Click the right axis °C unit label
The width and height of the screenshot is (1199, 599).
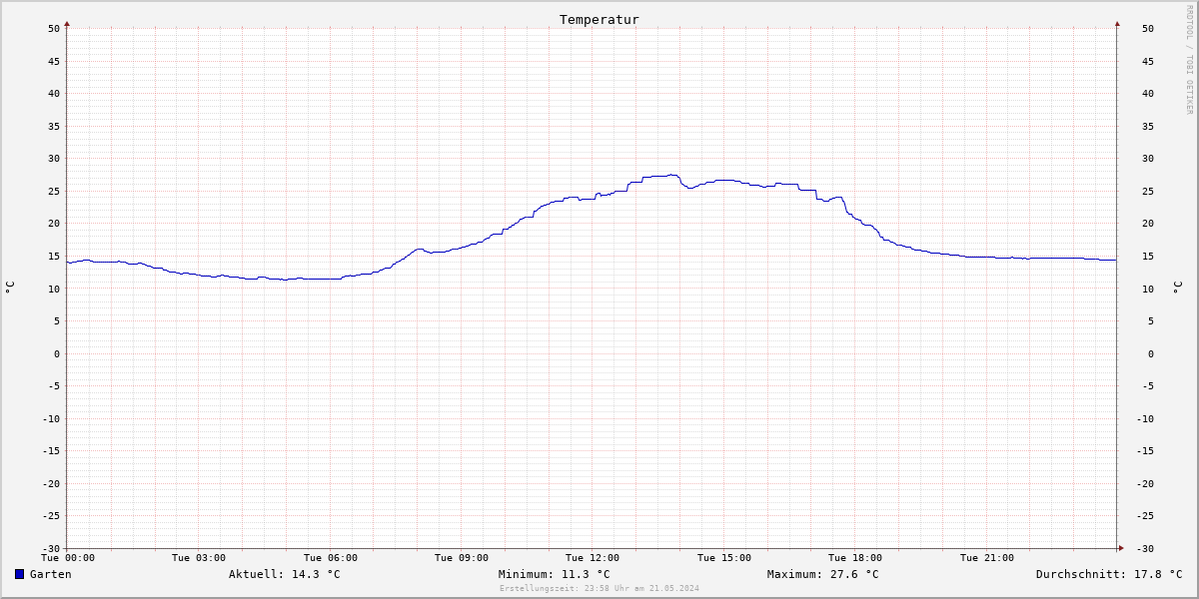(1177, 288)
